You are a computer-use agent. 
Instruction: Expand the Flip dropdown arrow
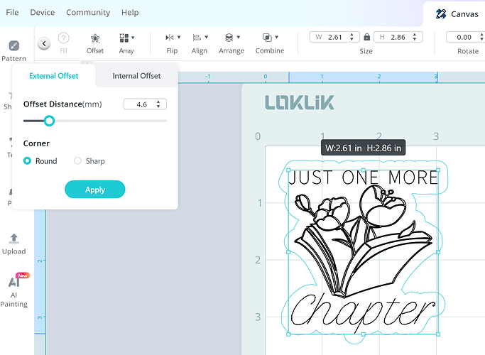(179, 37)
